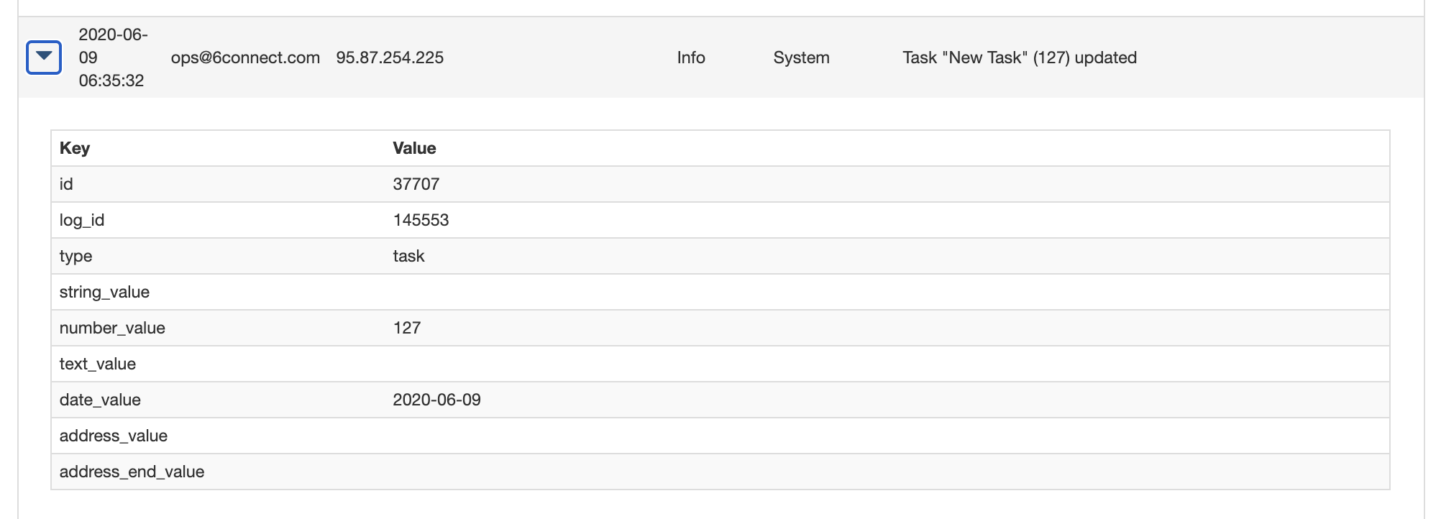The width and height of the screenshot is (1441, 519).
Task: Click the Task "New Task" (127) updated message
Action: point(1019,58)
